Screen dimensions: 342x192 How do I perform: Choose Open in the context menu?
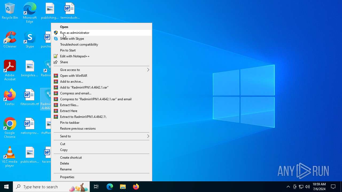(102, 27)
